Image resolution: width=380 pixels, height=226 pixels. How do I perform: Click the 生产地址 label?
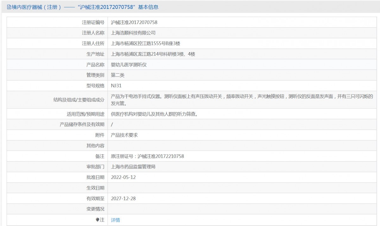(x=95, y=54)
